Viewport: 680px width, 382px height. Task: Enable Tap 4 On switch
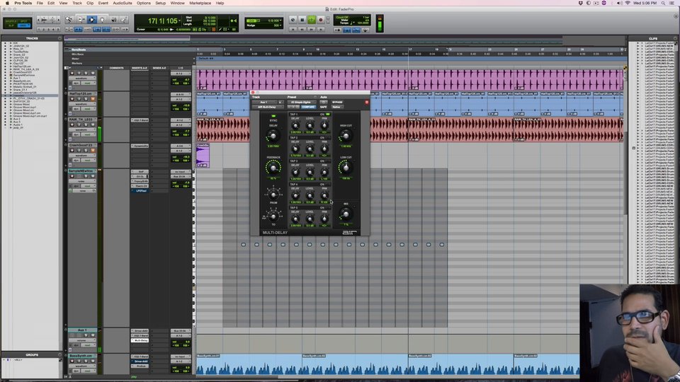328,185
